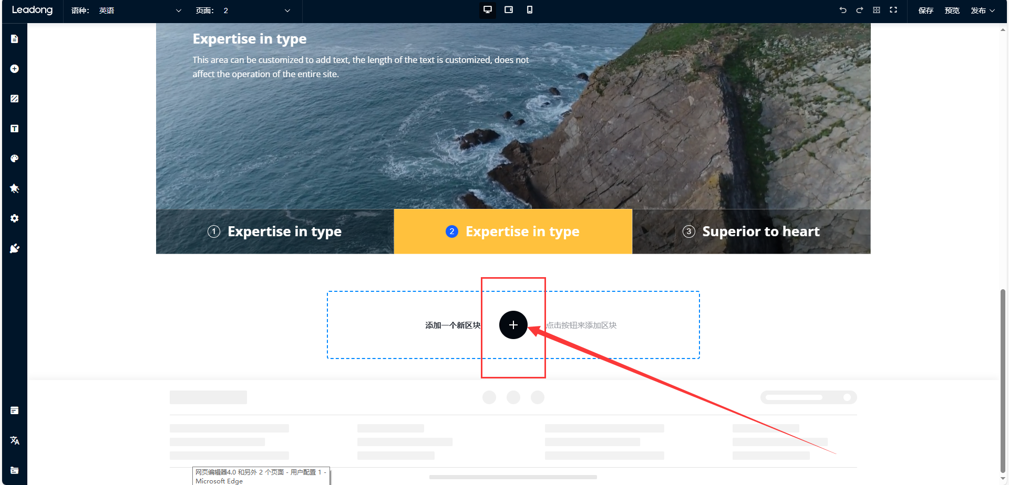Open the pages document icon in sidebar
Image resolution: width=1009 pixels, height=485 pixels.
[15, 39]
